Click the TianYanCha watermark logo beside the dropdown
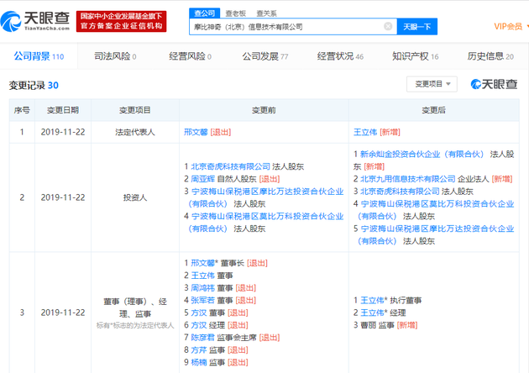This screenshot has width=529, height=373. tap(493, 85)
